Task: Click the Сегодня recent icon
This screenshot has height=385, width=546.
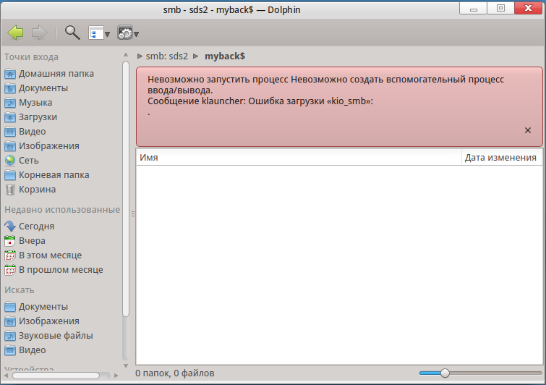Action: pyautogui.click(x=10, y=227)
